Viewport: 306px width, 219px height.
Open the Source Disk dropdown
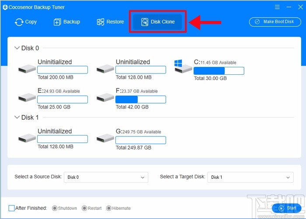pos(106,177)
